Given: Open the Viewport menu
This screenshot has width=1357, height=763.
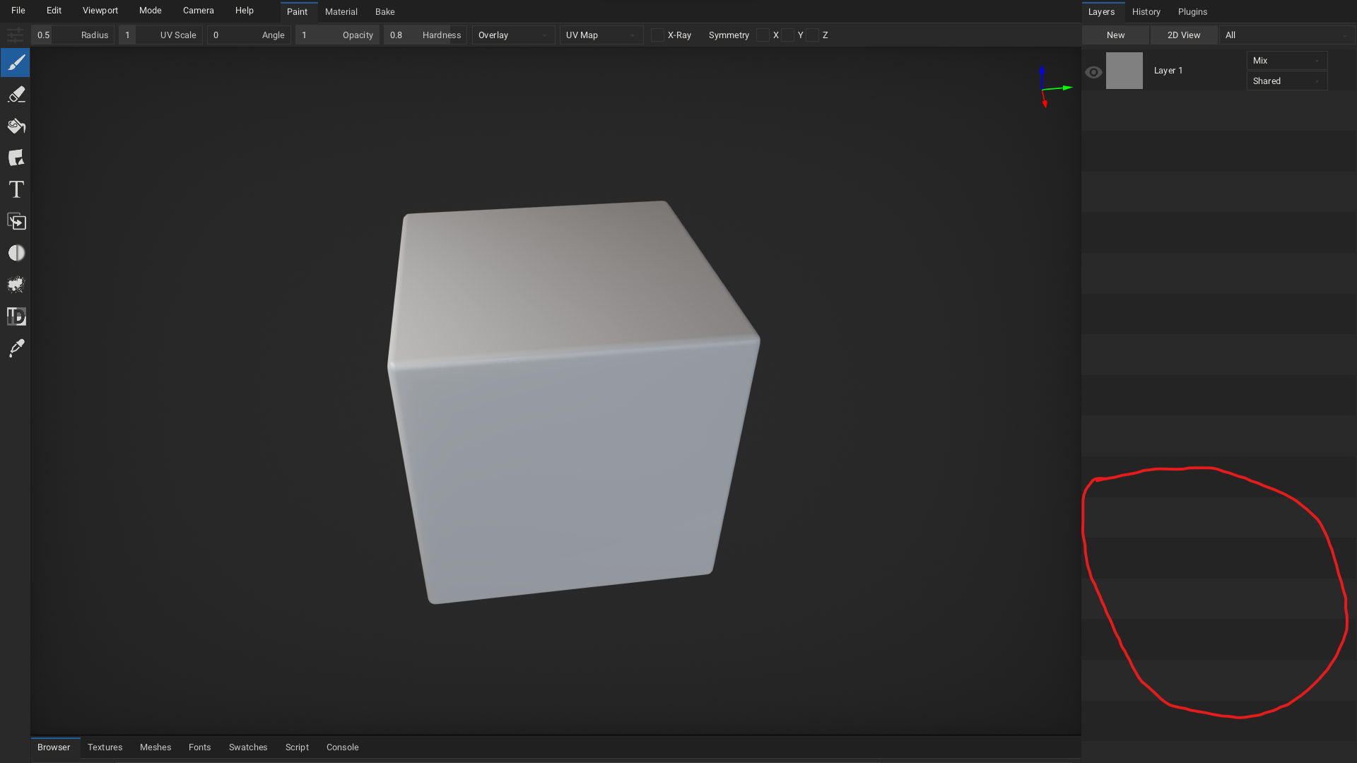Looking at the screenshot, I should tap(100, 11).
